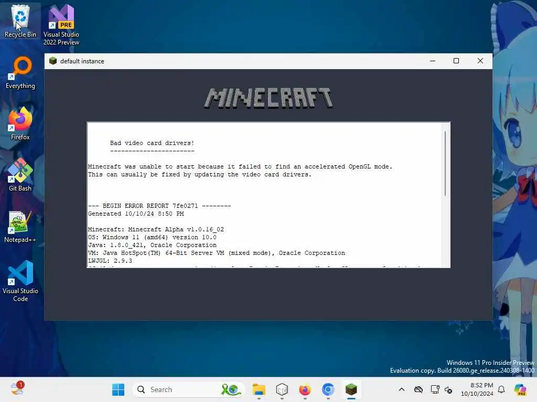Click the 'default instance' window title
The height and width of the screenshot is (402, 537).
82,61
